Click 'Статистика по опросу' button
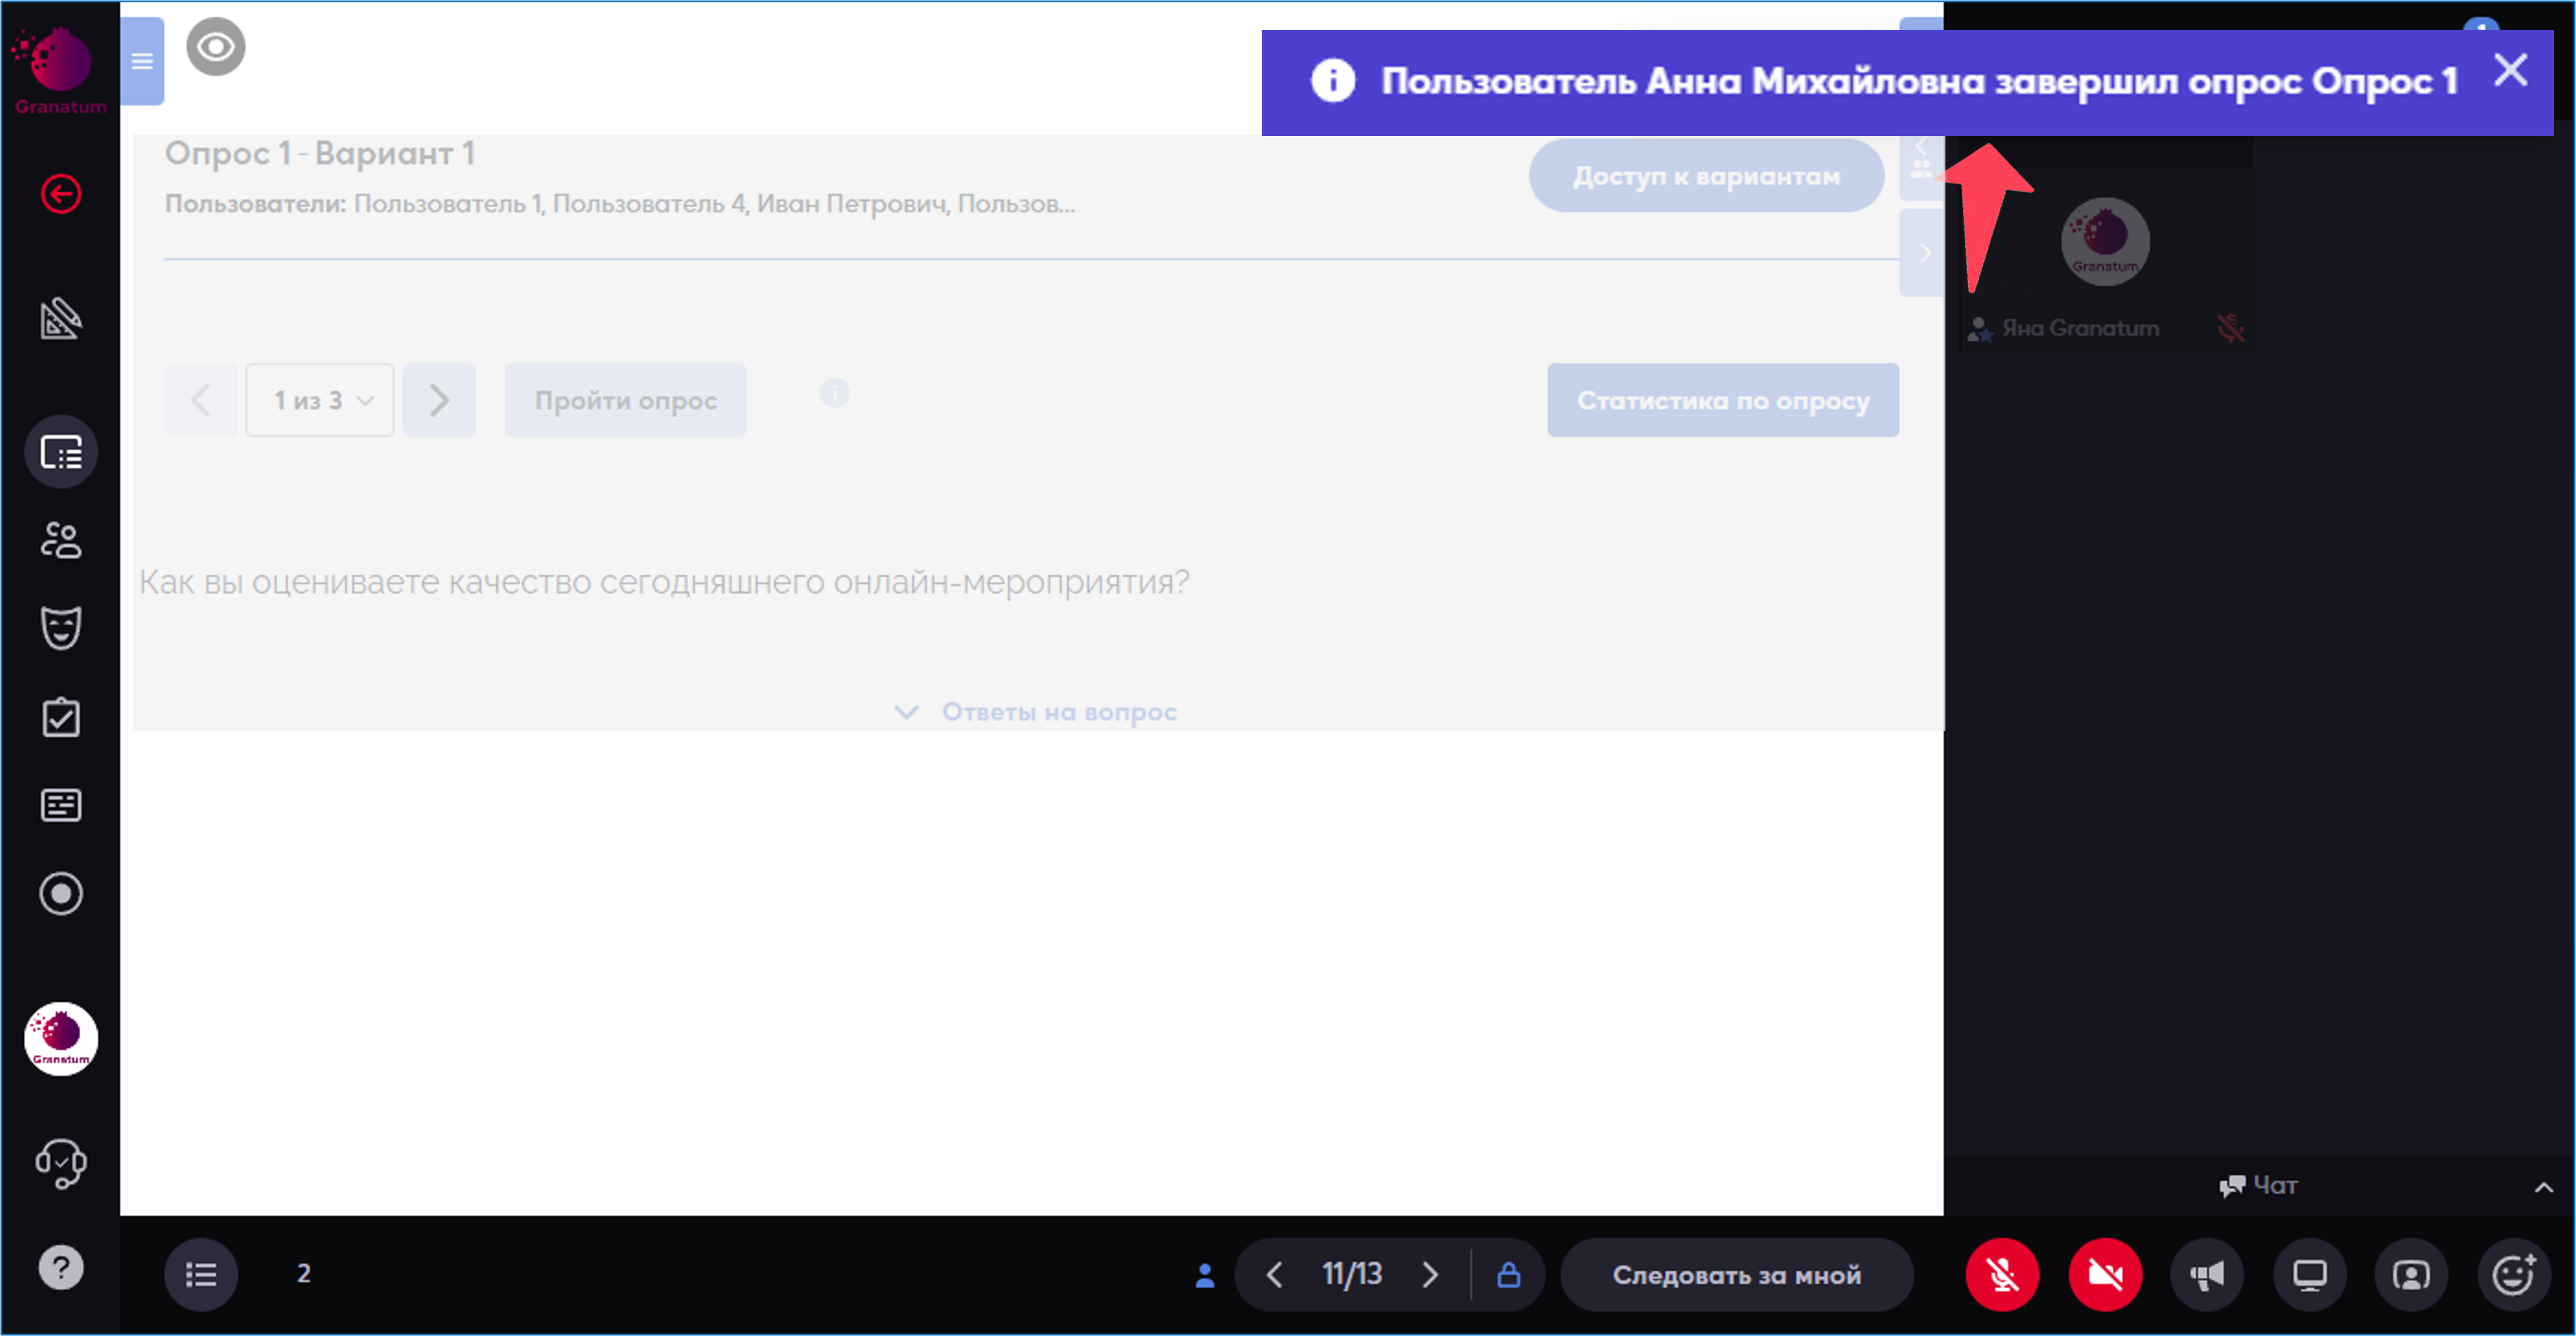The image size is (2576, 1336). pos(1722,400)
